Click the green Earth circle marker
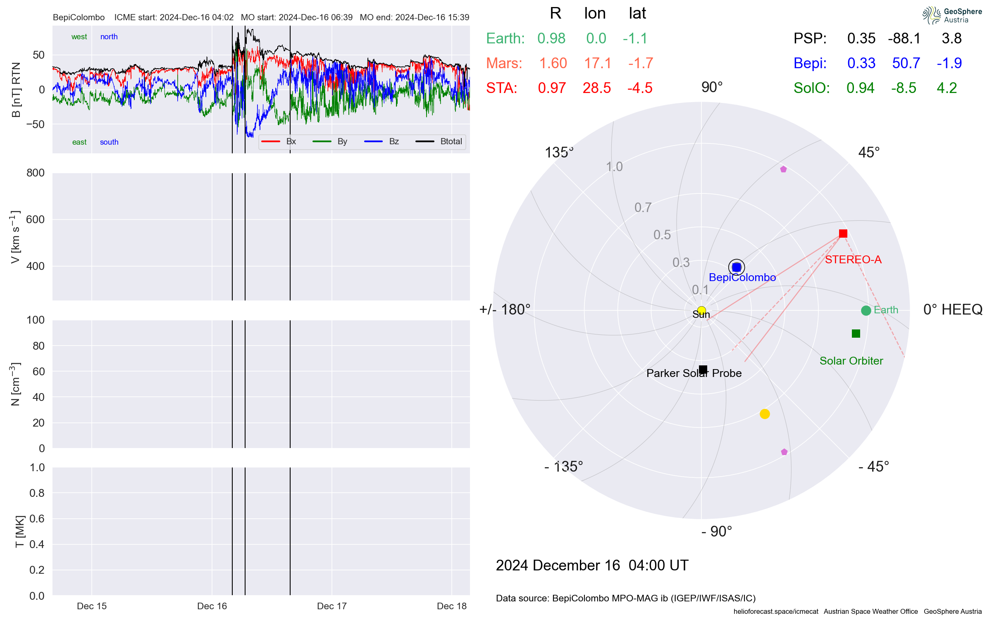 pos(866,310)
